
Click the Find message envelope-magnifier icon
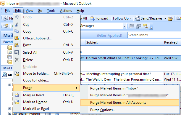(x=146, y=26)
